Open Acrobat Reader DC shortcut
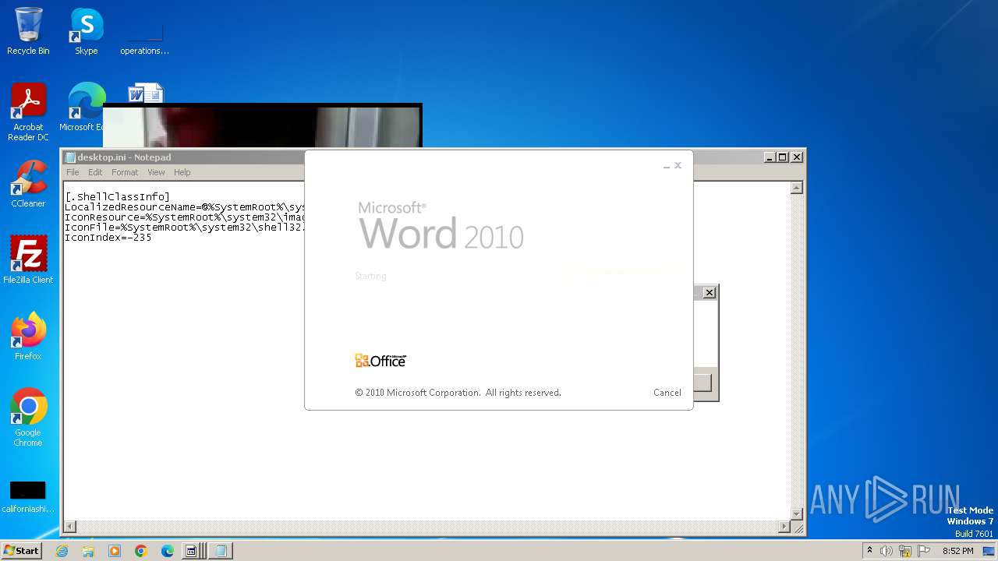The height and width of the screenshot is (561, 998). pyautogui.click(x=28, y=113)
